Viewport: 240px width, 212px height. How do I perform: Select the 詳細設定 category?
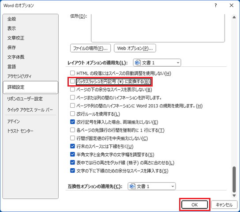tap(30, 87)
